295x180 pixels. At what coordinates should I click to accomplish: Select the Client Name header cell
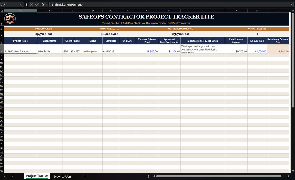(50, 41)
